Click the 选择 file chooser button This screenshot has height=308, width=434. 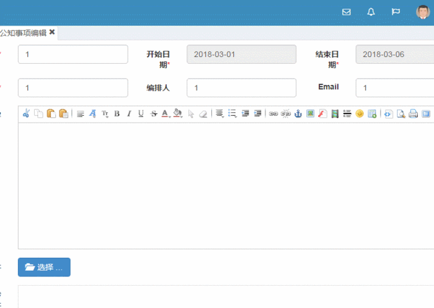(x=44, y=267)
